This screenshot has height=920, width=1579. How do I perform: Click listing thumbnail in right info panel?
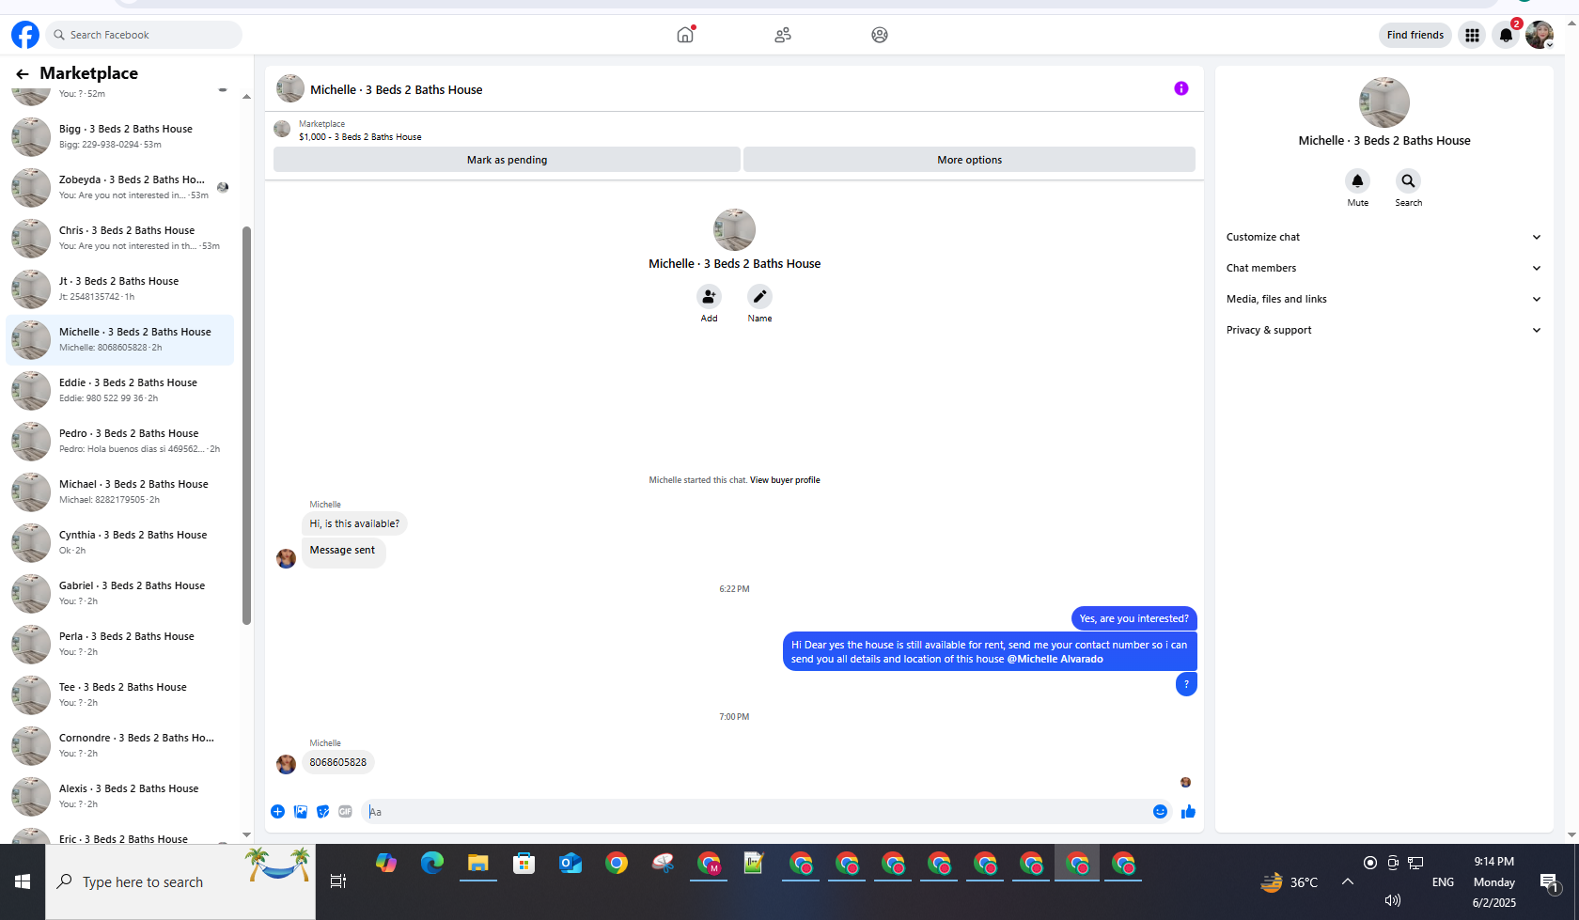coord(1384,102)
